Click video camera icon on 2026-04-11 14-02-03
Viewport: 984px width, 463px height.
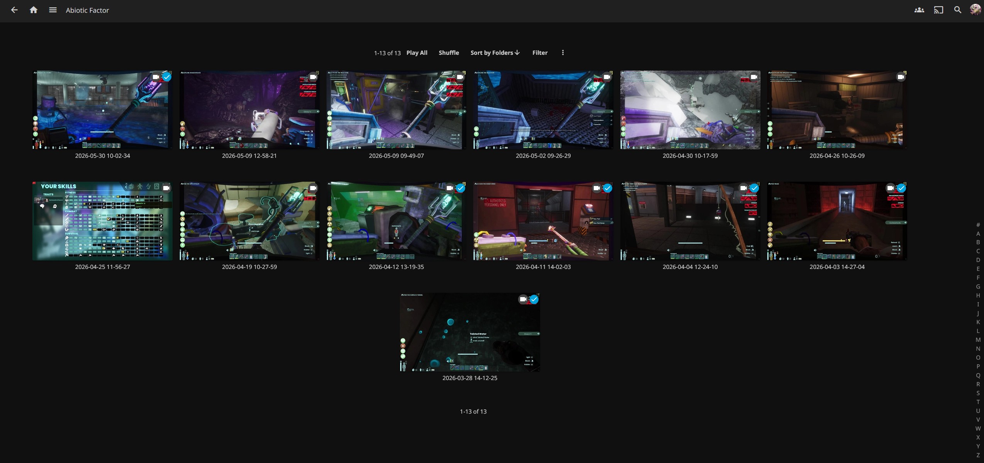click(596, 188)
